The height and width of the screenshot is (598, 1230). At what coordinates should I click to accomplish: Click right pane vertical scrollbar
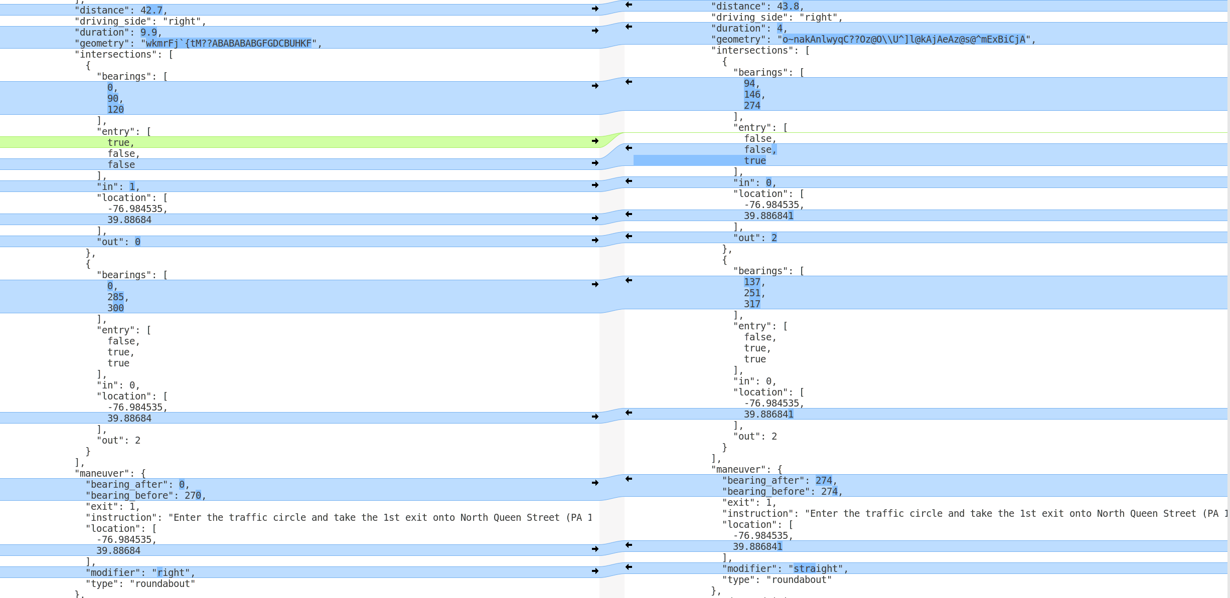tap(1228, 301)
